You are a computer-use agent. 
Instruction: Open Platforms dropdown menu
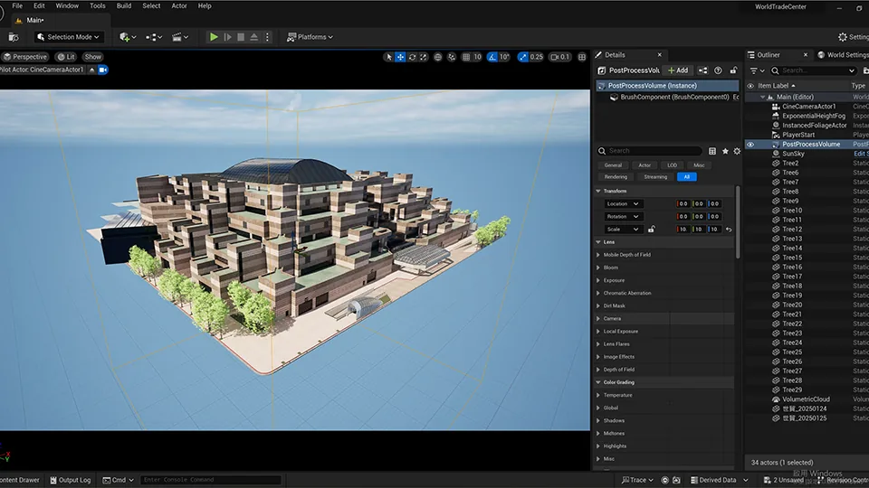(310, 37)
